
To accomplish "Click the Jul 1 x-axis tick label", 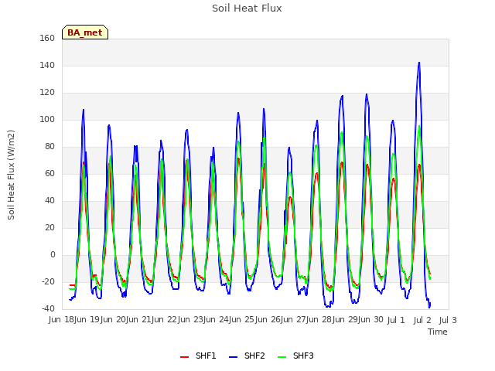I will point(396,320).
